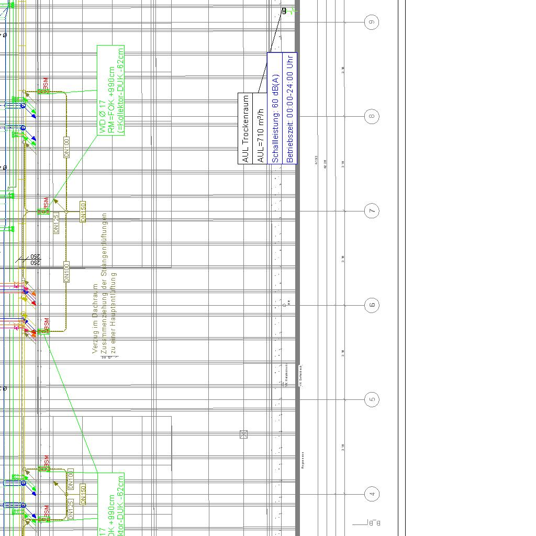Viewport: 536px width, 536px height.
Task: Click the AUL Trockenraum label cell
Action: pos(245,128)
